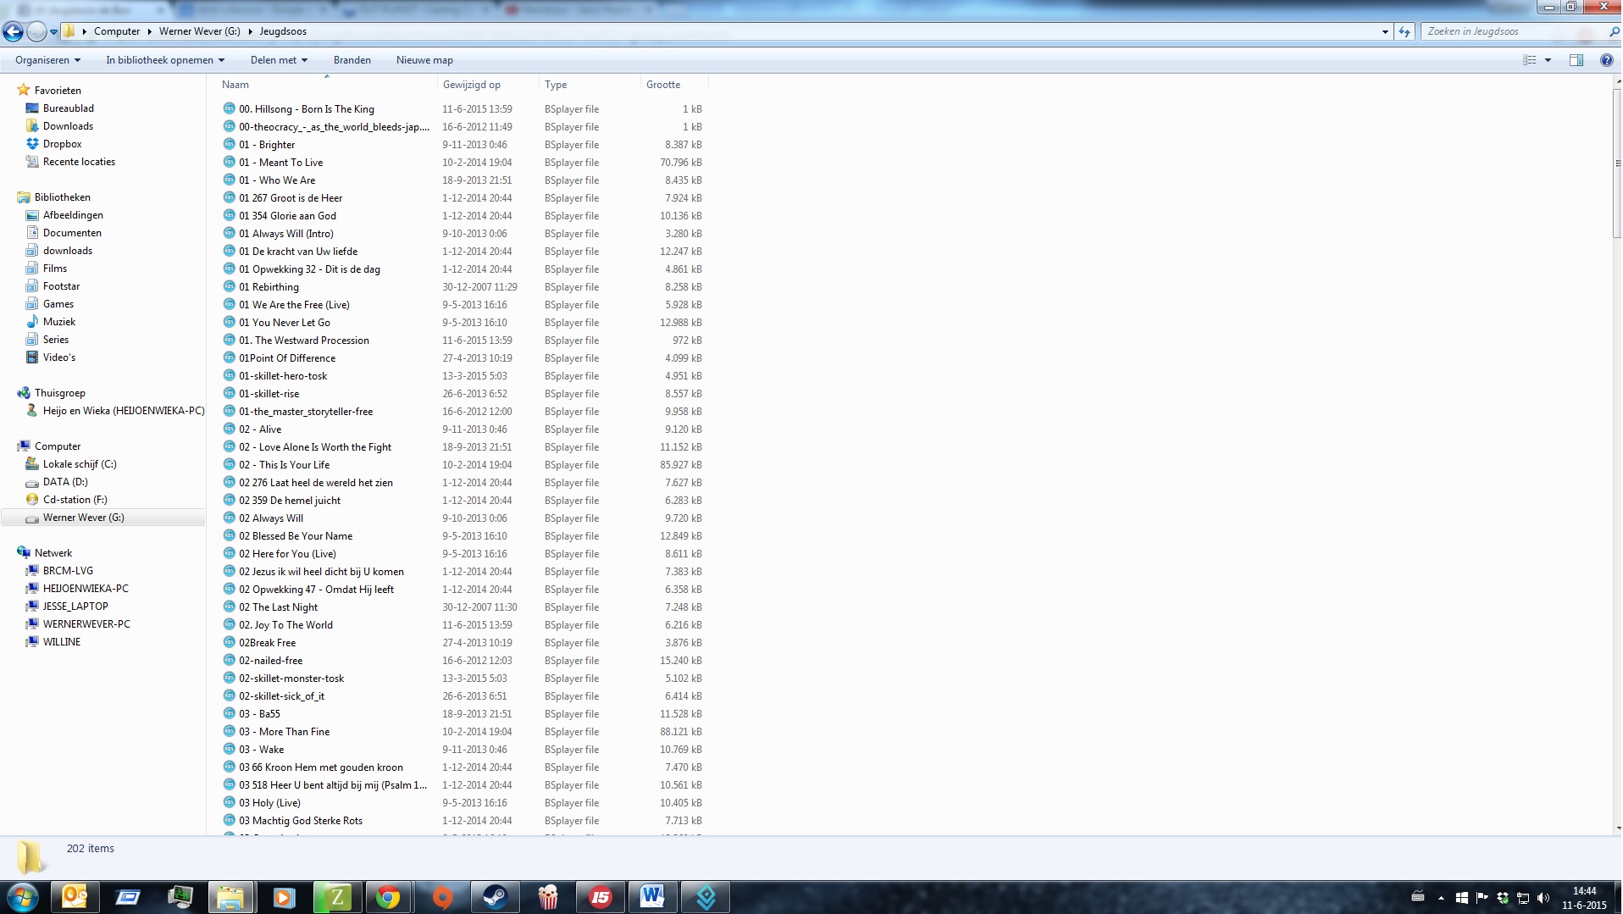Screen dimensions: 1623x914
Task: Open address bar previous locations dropdown
Action: (1385, 31)
